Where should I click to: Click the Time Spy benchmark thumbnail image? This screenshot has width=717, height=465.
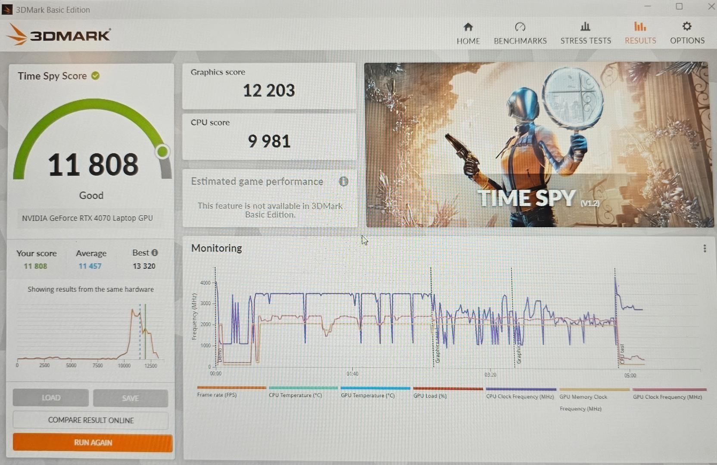tap(538, 145)
